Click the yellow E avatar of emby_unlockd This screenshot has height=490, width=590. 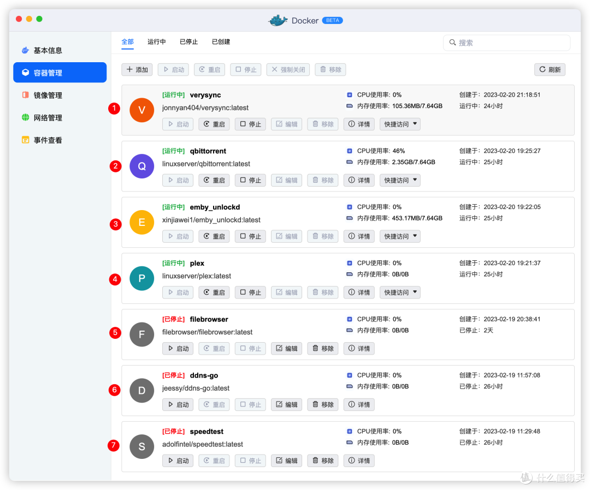click(x=142, y=222)
